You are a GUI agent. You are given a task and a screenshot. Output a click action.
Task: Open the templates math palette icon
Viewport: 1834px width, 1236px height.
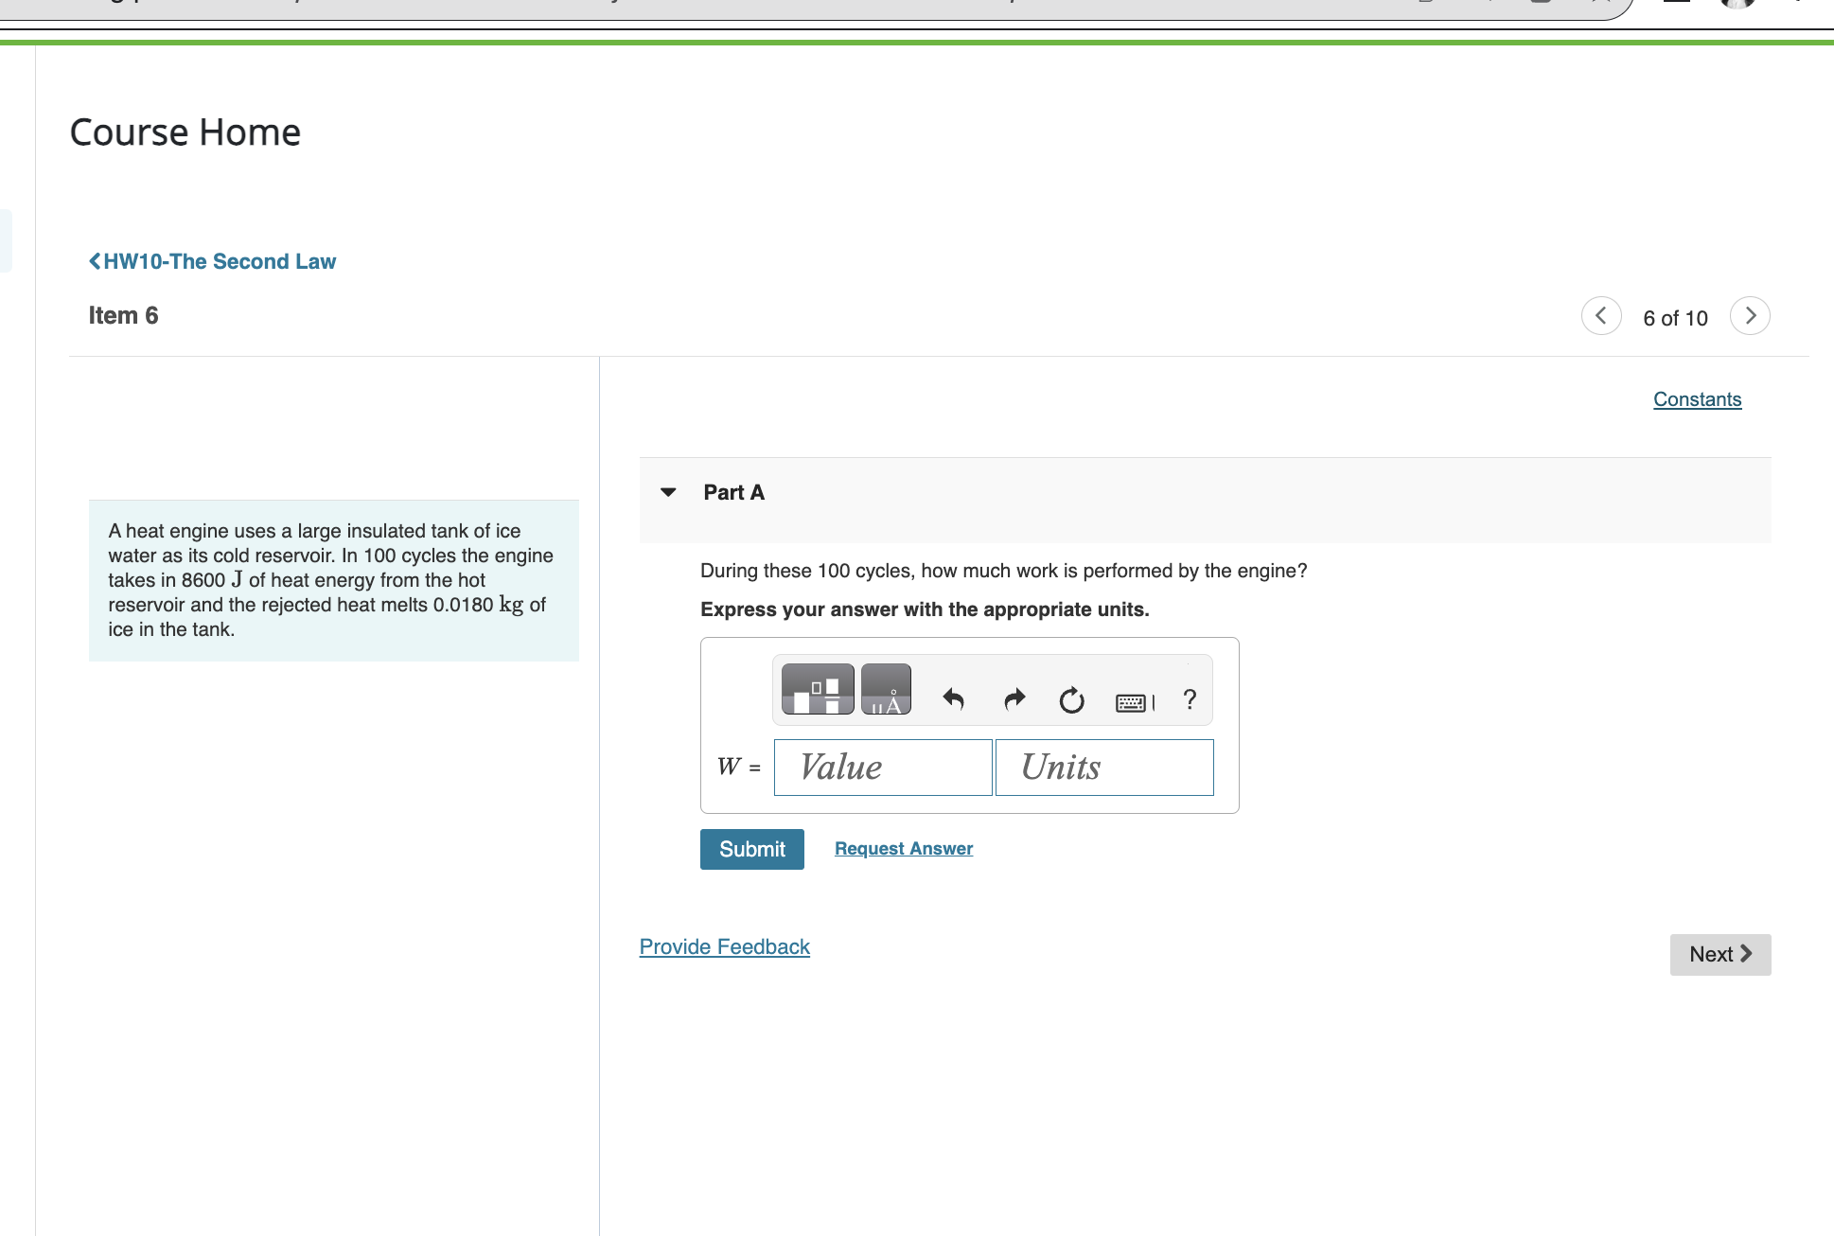818,689
